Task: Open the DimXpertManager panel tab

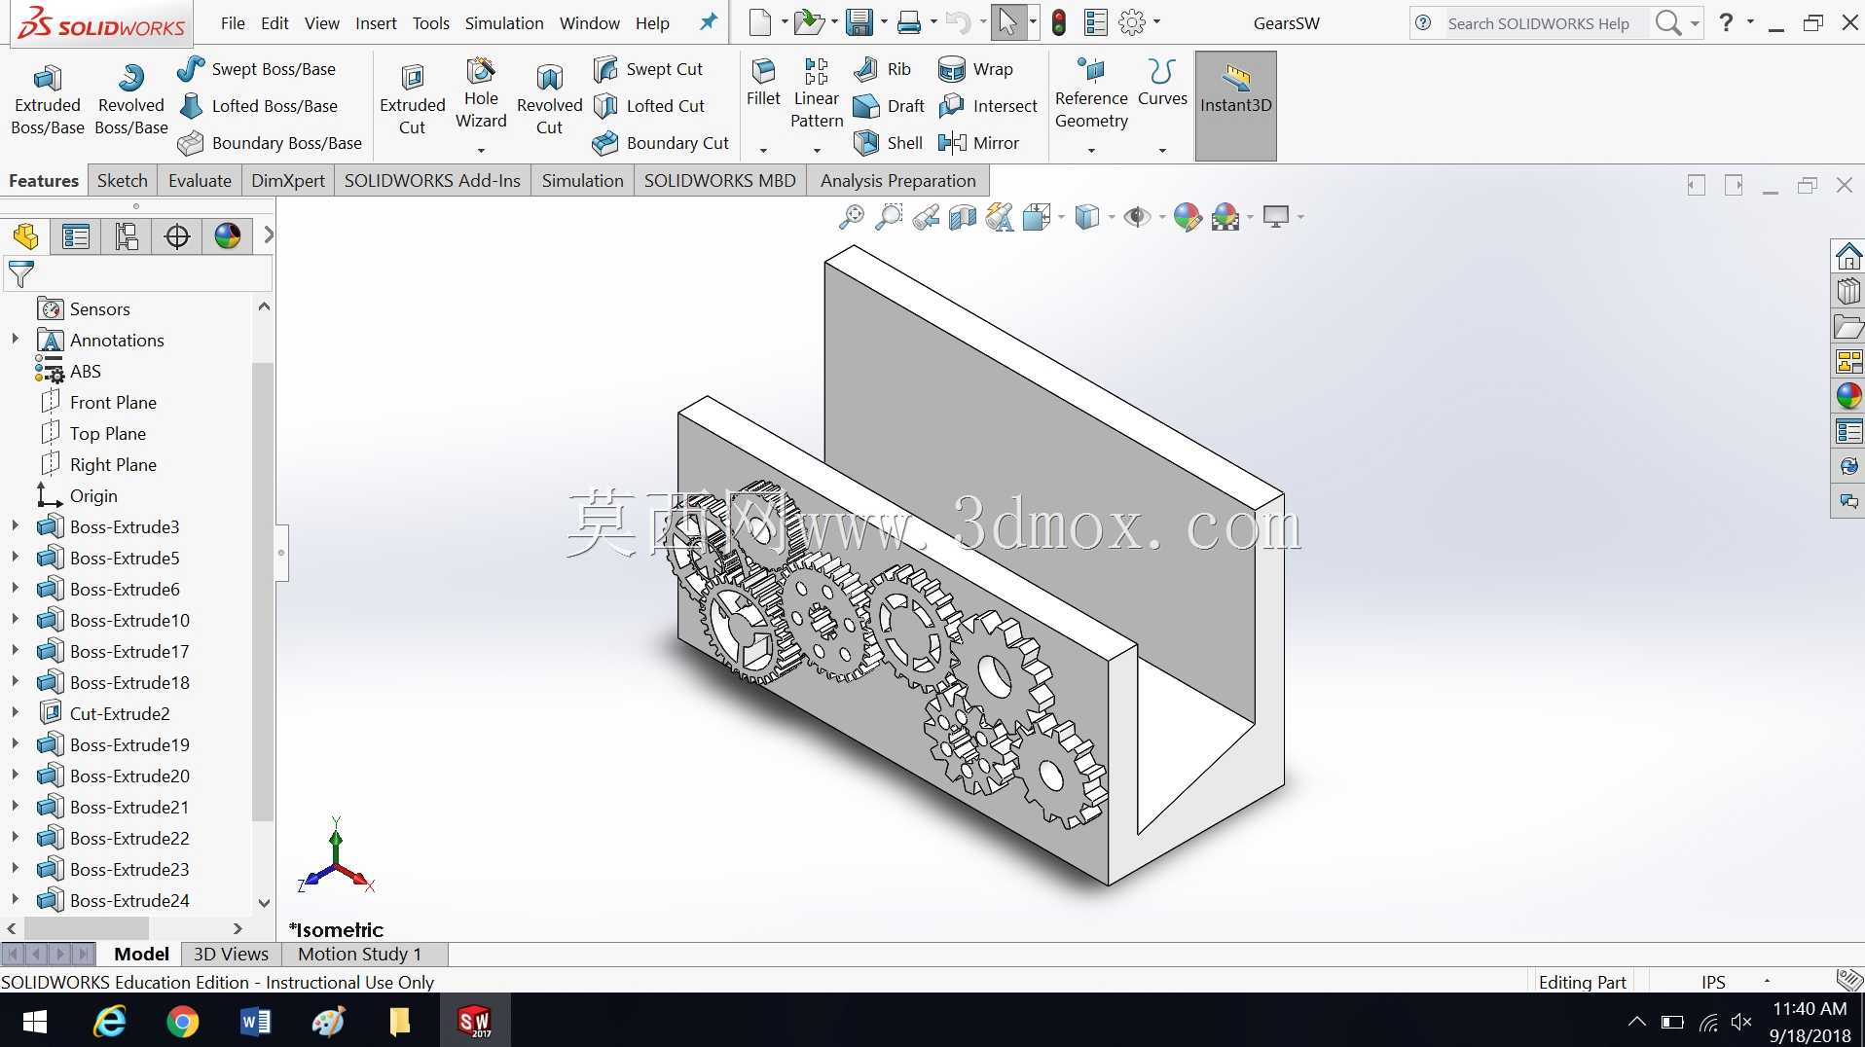Action: (177, 235)
